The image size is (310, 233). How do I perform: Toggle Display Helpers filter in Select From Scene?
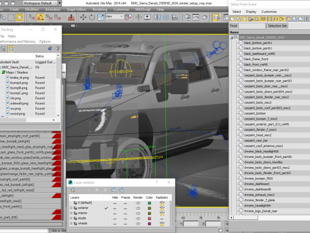point(257,19)
